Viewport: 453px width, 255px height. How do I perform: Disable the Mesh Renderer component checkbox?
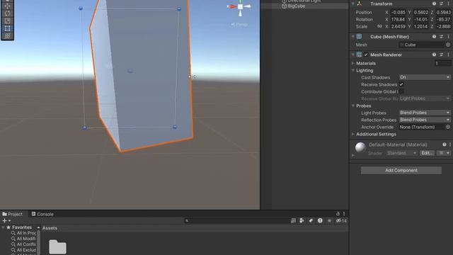pyautogui.click(x=366, y=55)
